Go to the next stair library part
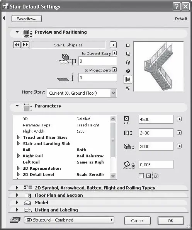The width and height of the screenshot is (192, 230). [x=25, y=45]
